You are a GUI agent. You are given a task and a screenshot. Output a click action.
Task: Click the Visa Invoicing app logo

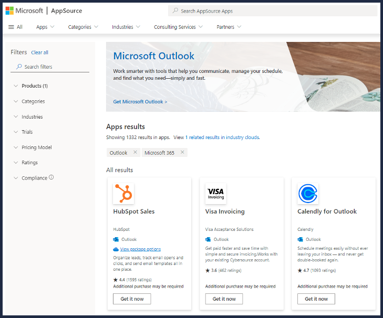click(x=215, y=194)
